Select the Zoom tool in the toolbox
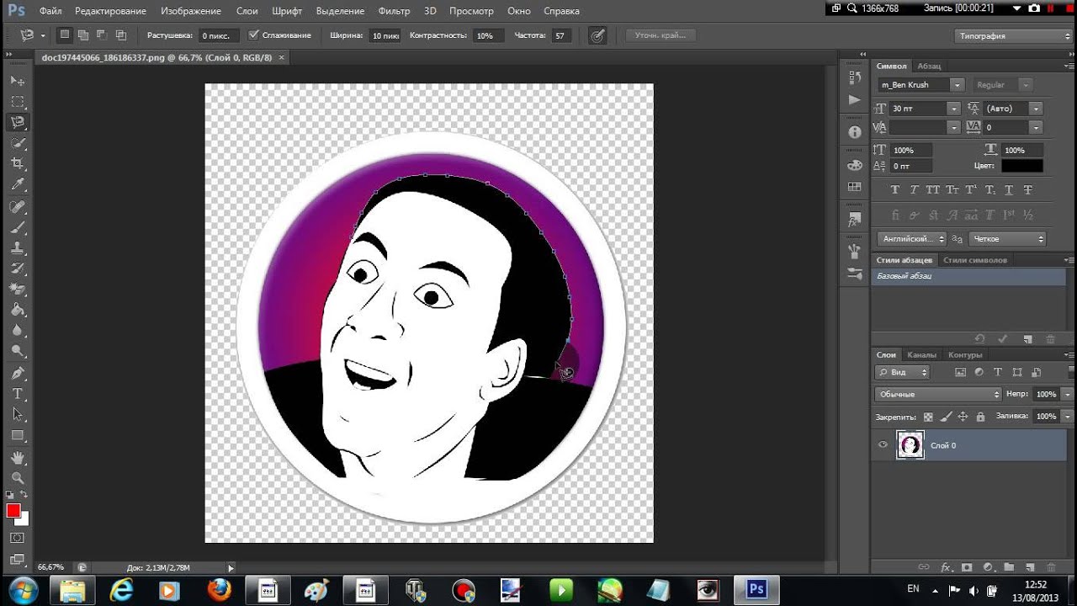 pyautogui.click(x=18, y=478)
